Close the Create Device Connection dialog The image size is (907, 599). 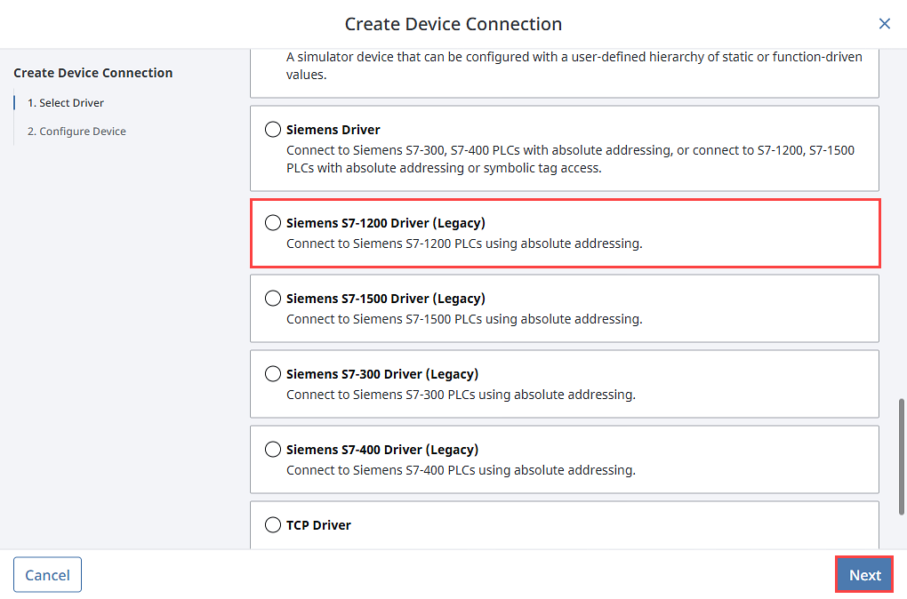point(884,24)
